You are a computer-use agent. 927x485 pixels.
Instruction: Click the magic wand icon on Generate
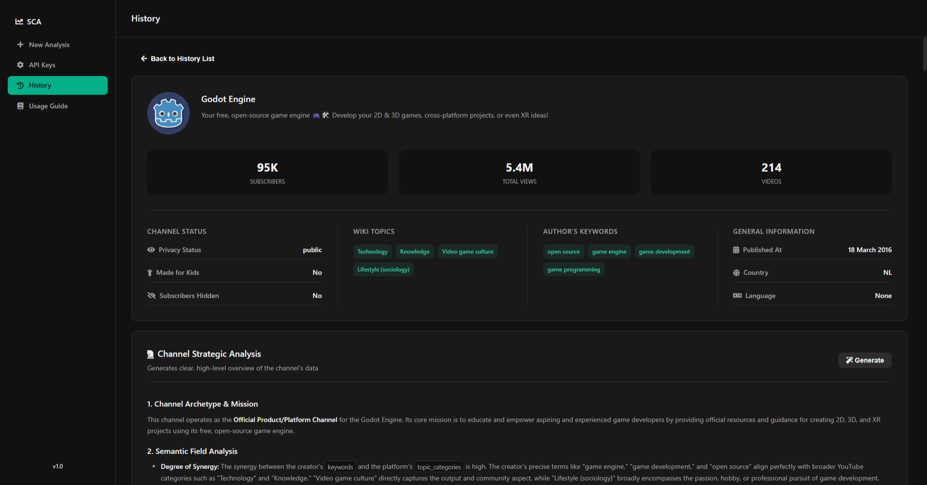(x=849, y=360)
